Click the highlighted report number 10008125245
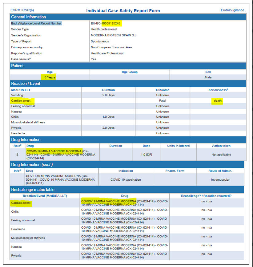 point(111,23)
